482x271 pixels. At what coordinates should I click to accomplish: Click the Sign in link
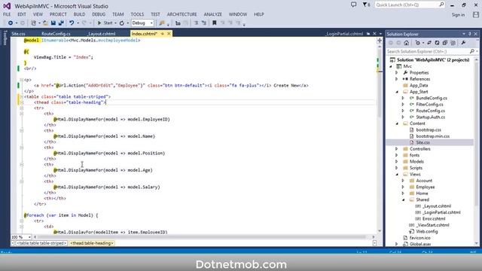pos(458,15)
